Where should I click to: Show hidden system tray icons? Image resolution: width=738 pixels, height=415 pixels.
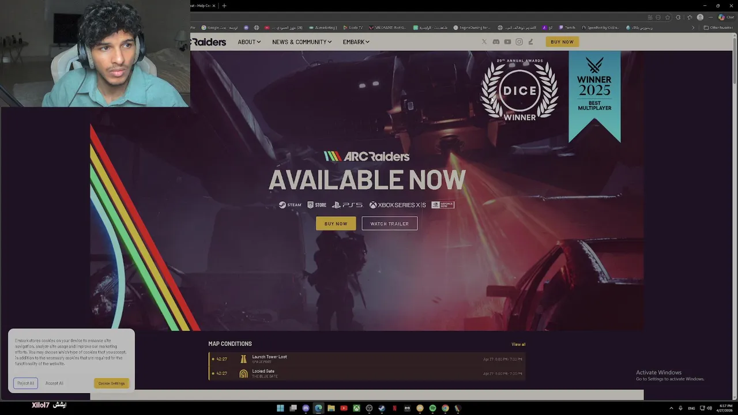point(671,408)
